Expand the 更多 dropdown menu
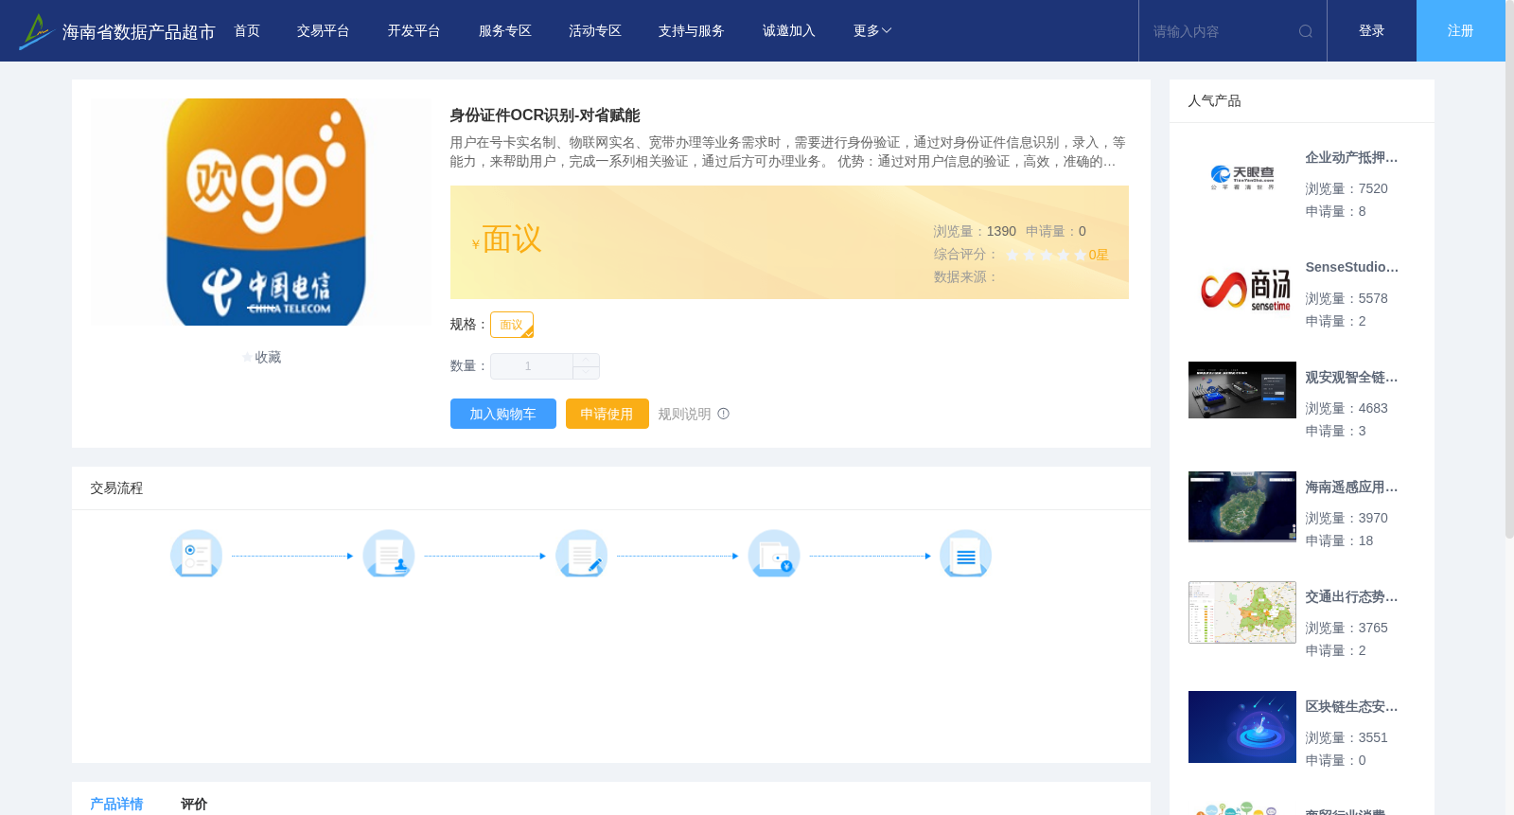 click(x=872, y=30)
